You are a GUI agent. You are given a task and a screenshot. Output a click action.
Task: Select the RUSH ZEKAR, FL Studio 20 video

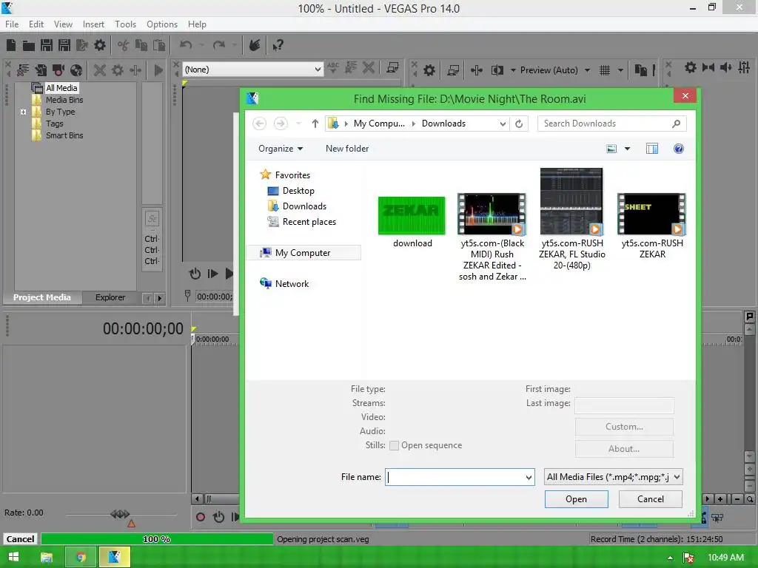[572, 219]
